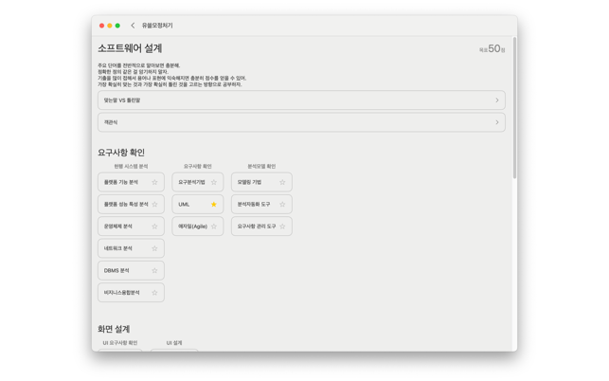Star the 운영체제 분석 topic
609x381 pixels.
coord(155,227)
